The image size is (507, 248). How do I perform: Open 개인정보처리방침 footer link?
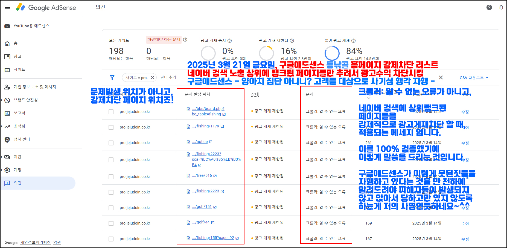pos(36,243)
